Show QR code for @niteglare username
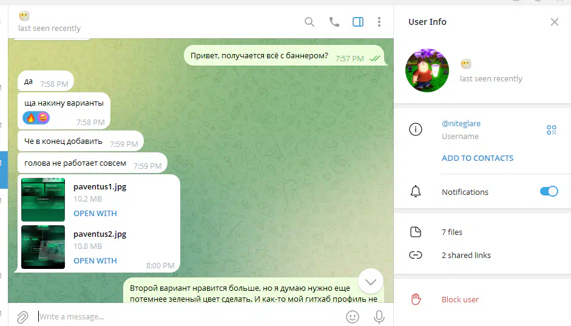 tap(552, 130)
